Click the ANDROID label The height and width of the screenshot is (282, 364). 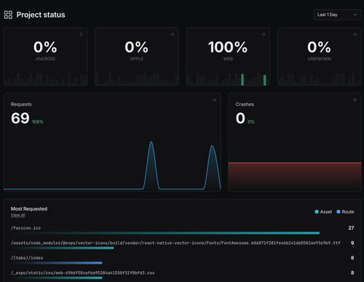pos(45,59)
